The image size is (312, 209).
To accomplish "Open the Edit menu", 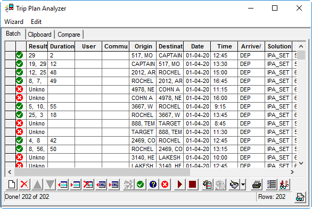I will point(36,22).
